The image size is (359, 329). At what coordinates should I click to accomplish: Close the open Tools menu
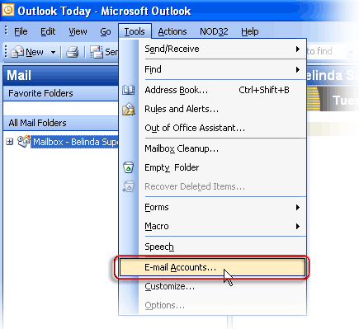(135, 31)
